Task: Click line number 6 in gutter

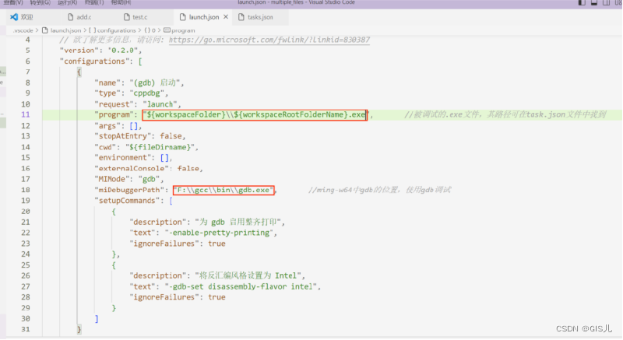Action: [27, 61]
